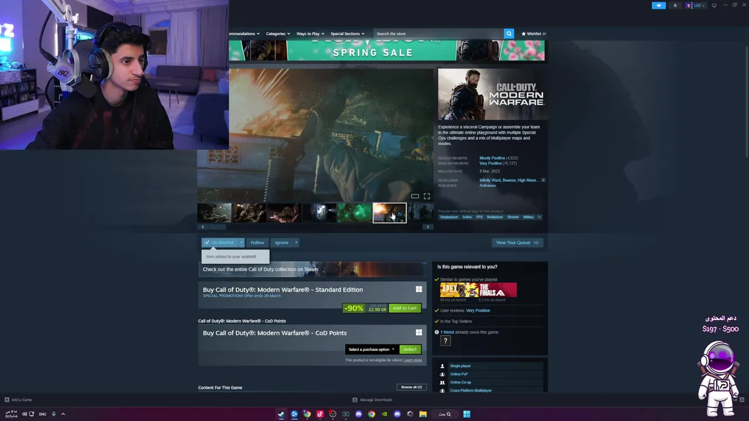Click the Big Picture mode monitor icon
This screenshot has height=421, width=749.
(714, 5)
